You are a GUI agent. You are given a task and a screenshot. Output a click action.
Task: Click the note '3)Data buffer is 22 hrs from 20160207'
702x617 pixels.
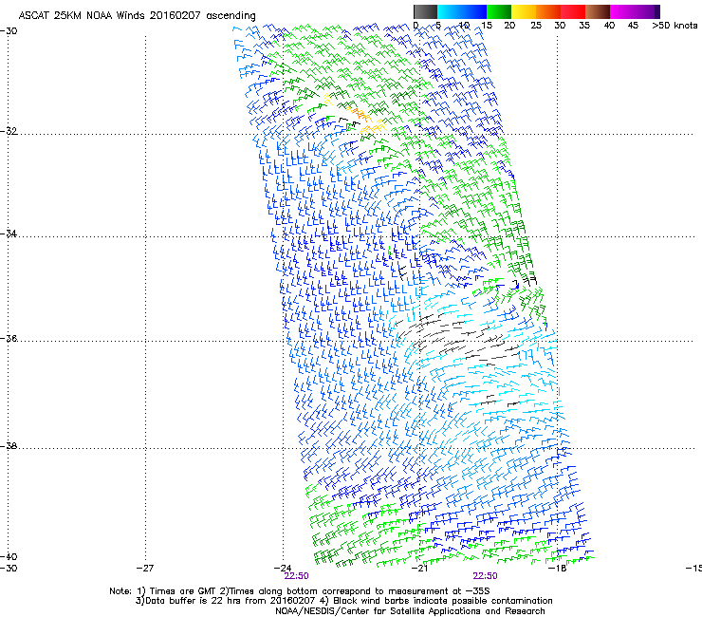click(225, 601)
